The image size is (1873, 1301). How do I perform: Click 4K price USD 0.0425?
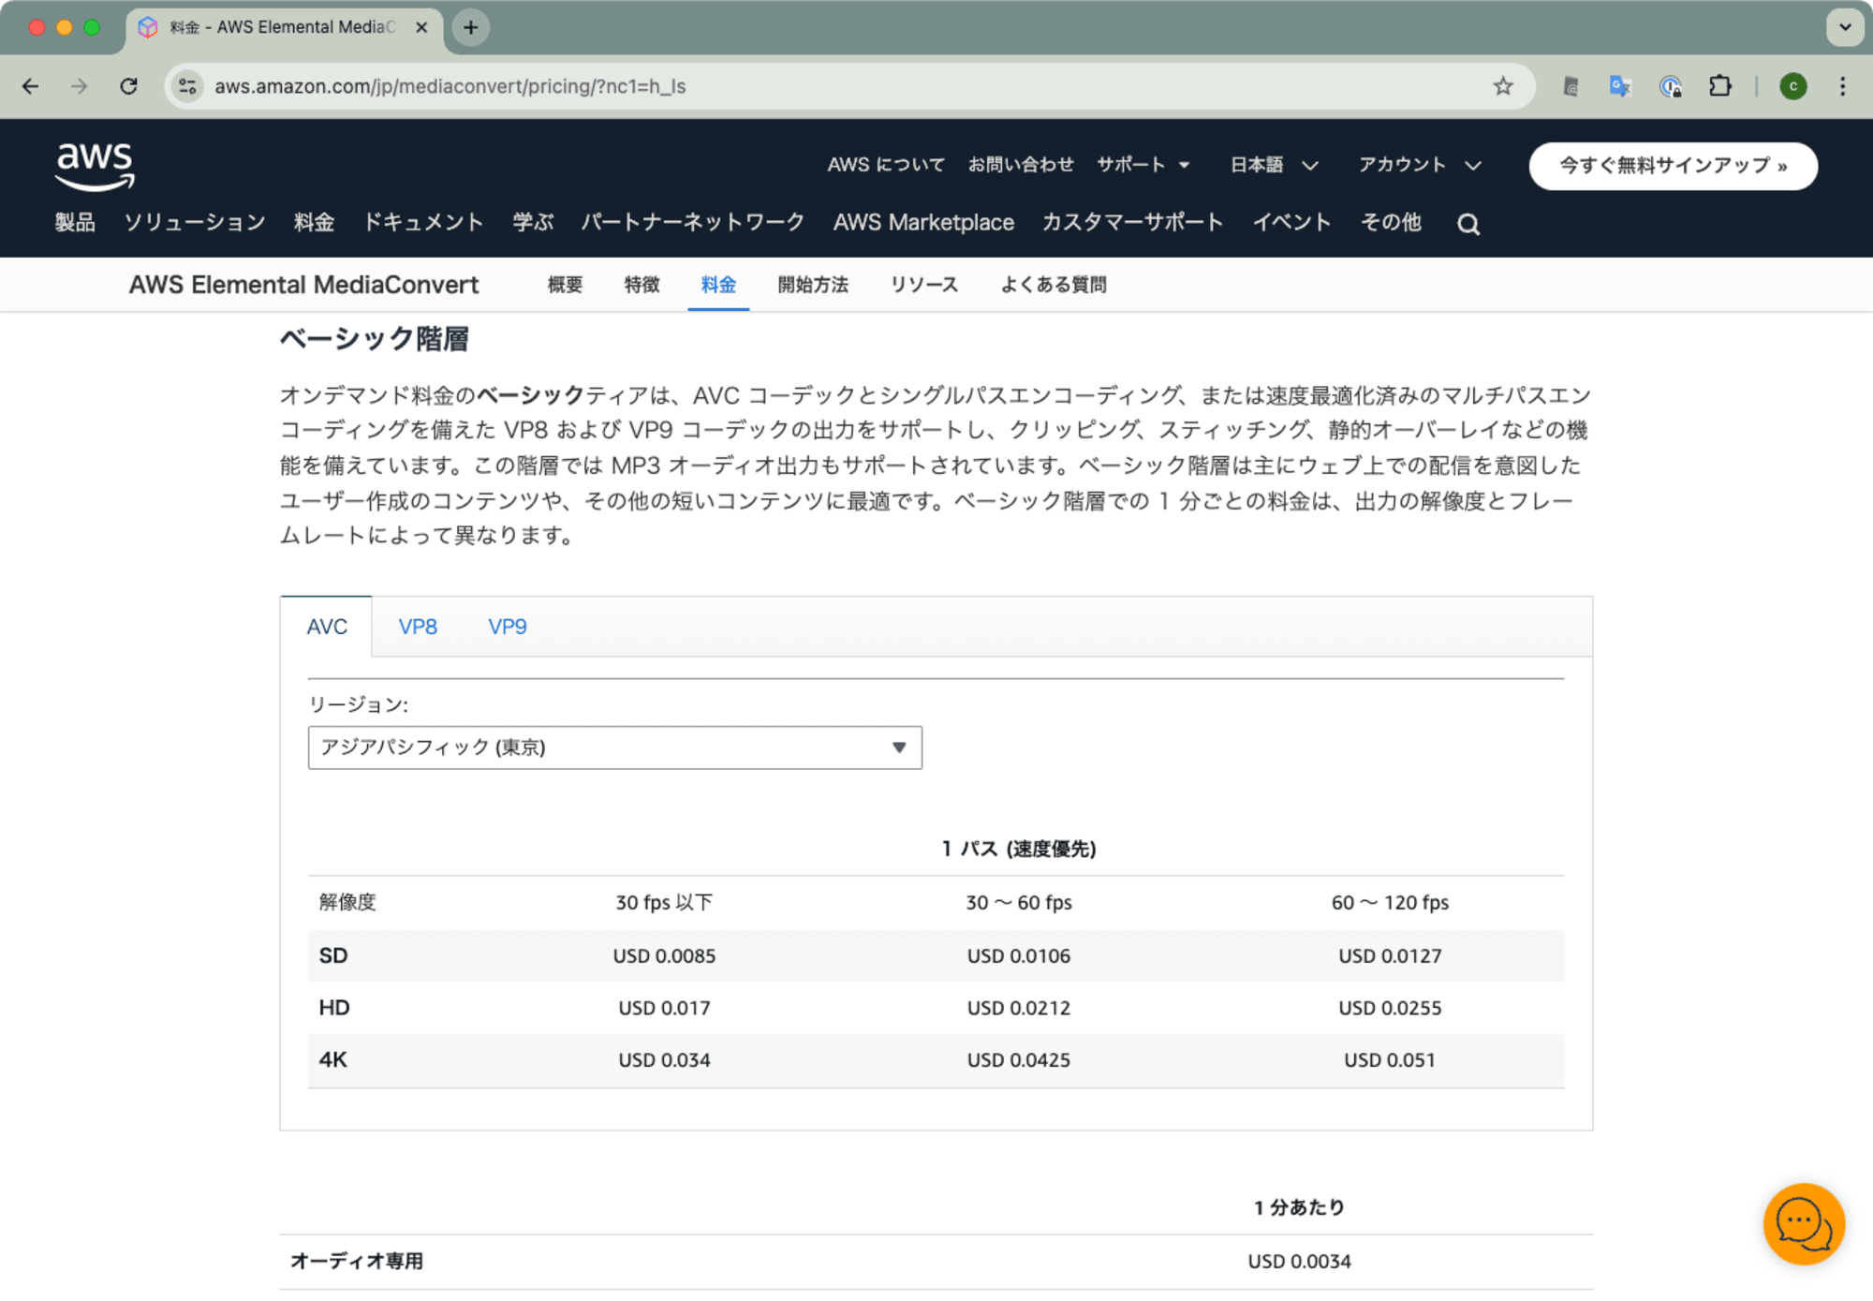tap(1019, 1060)
